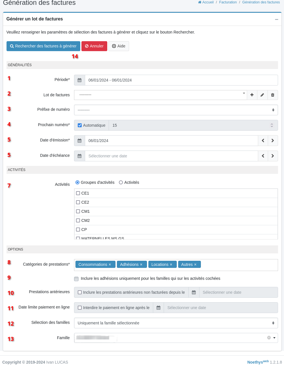The image size is (284, 369).
Task: Clear the selected Famille with the x icon
Action: pyautogui.click(x=269, y=338)
